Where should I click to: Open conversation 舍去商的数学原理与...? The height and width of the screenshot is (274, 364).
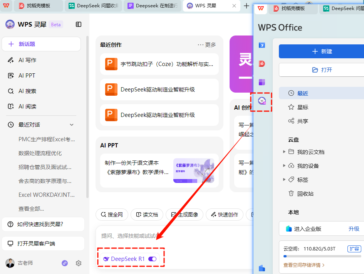[x=45, y=181]
